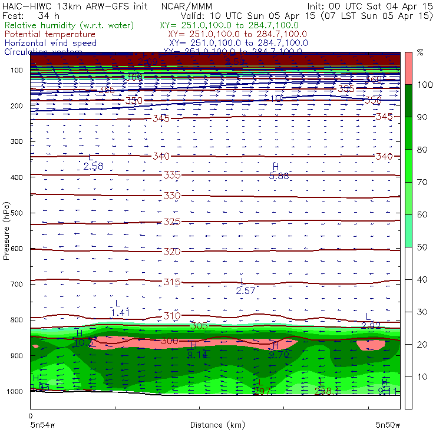The image size is (436, 436).
Task: Click the 'Pressure (hPa)' vertical axis title
Action: [x=6, y=231]
